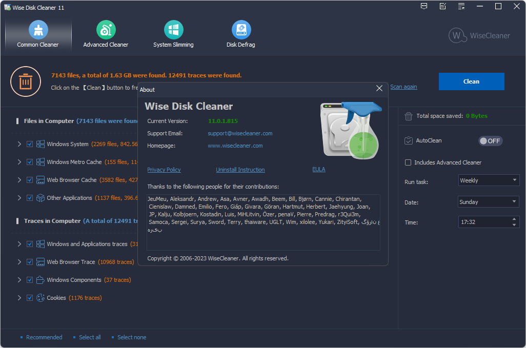Click the Clean button
This screenshot has width=526, height=348.
click(x=471, y=81)
